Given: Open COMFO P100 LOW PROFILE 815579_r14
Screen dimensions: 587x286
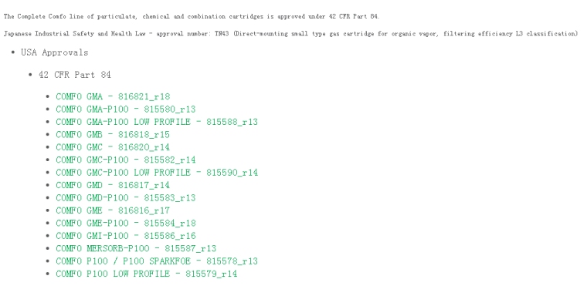Looking at the screenshot, I should click(147, 274).
